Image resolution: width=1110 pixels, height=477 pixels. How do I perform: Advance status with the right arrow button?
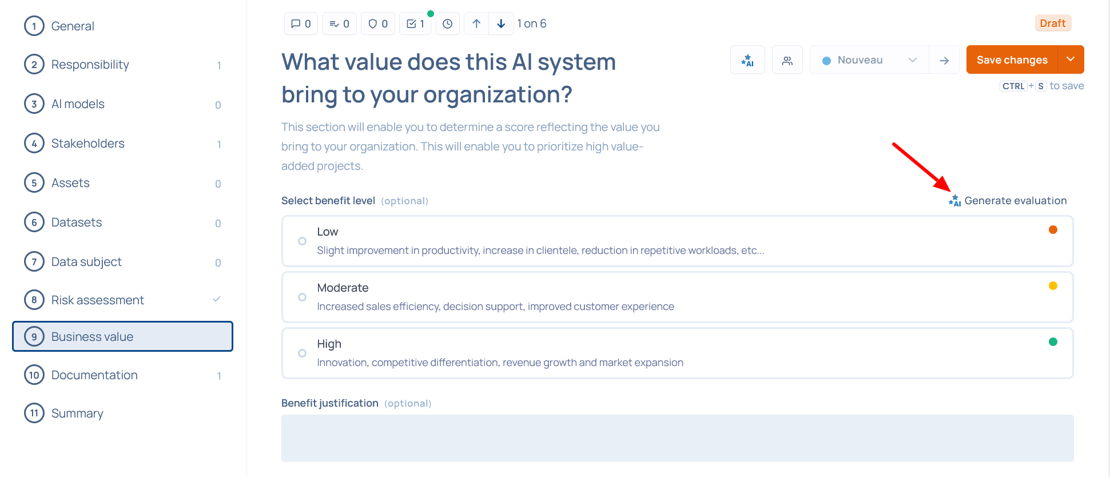tap(944, 60)
